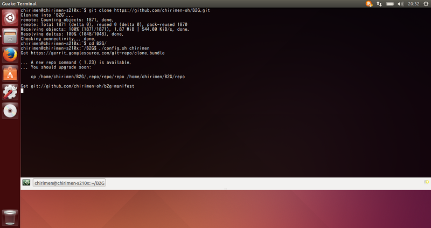This screenshot has width=431, height=228.
Task: Click the 'You should upgrade soon:' line
Action: pos(56,67)
